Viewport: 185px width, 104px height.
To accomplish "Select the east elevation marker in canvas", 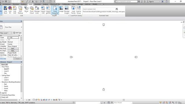I will coord(136,57).
